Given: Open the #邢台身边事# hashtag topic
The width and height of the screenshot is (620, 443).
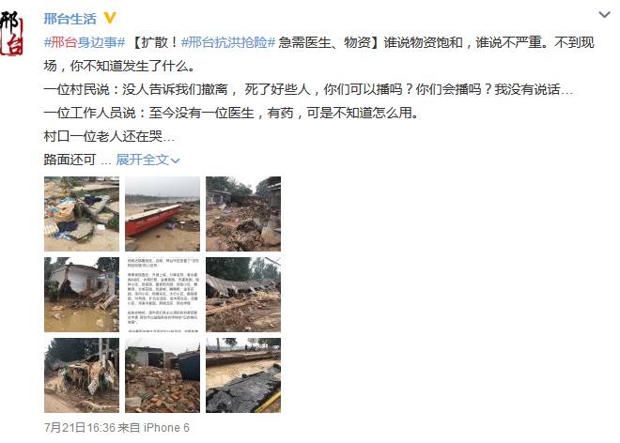Looking at the screenshot, I should click(x=85, y=42).
